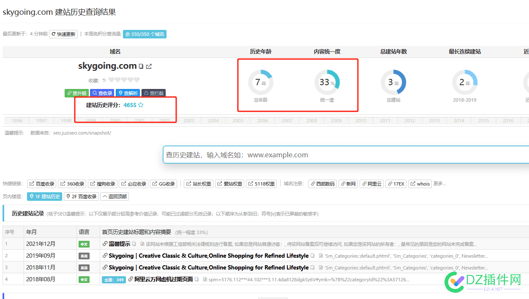Open the whois lookup link
This screenshot has width=529, height=299.
[420, 184]
